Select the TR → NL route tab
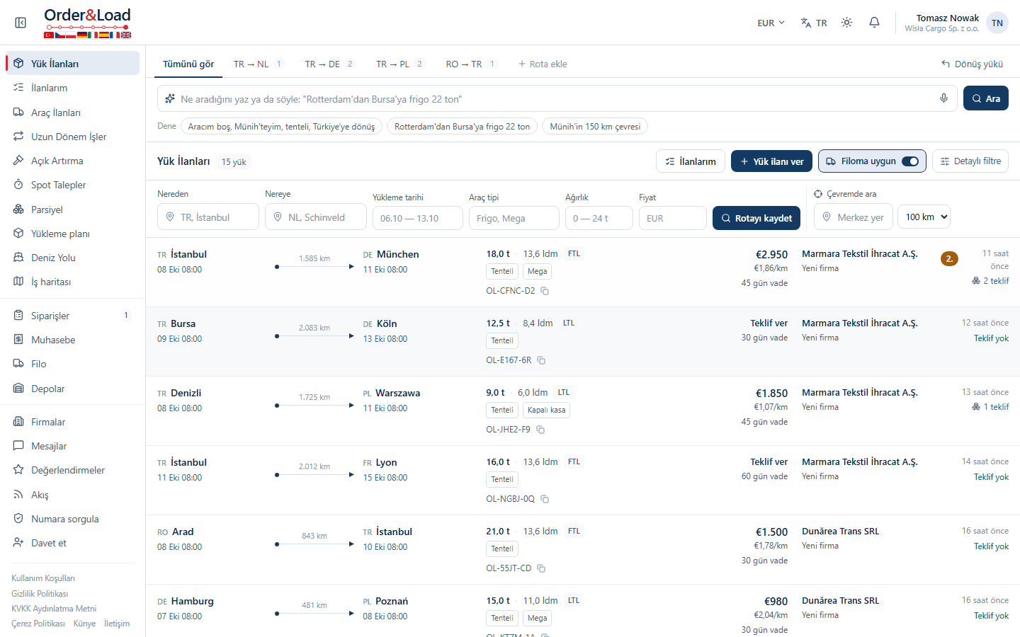Image resolution: width=1020 pixels, height=637 pixels. pyautogui.click(x=258, y=64)
